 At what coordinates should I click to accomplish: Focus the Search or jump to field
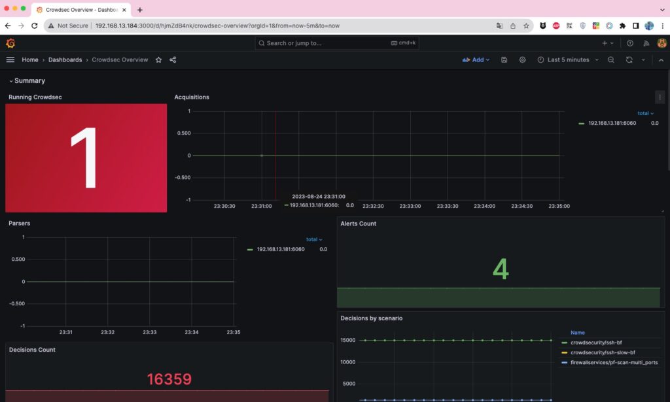[337, 43]
